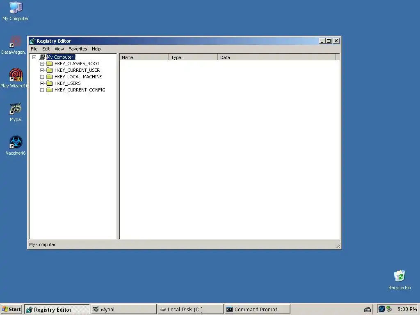Click the HKEY_CURRENT_USER folder icon

[x=49, y=70]
